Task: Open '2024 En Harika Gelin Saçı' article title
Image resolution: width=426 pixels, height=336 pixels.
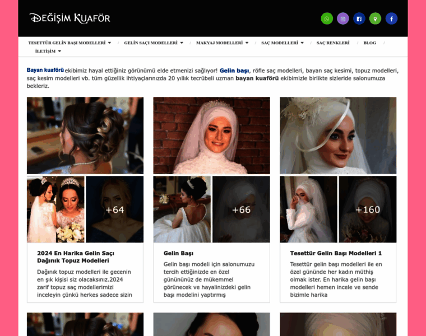Action: click(x=76, y=256)
